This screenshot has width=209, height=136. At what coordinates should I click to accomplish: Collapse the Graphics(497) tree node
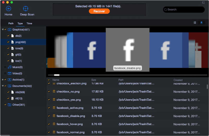pyautogui.click(x=3, y=29)
